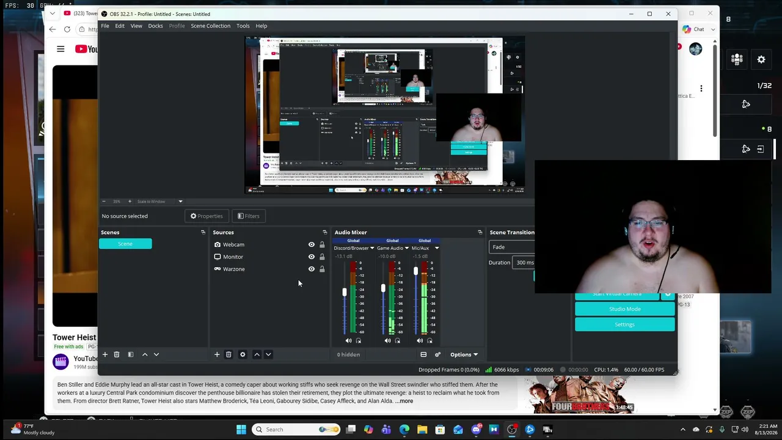Open the File menu
The image size is (782, 440).
105,26
